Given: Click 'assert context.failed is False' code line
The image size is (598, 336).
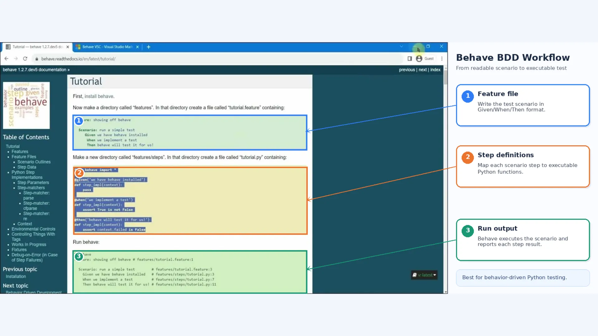Looking at the screenshot, I should (114, 230).
